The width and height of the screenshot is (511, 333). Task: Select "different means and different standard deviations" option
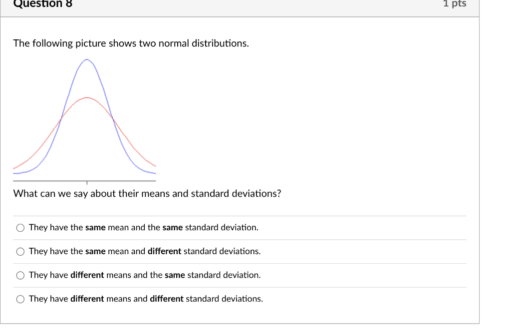coord(146,299)
